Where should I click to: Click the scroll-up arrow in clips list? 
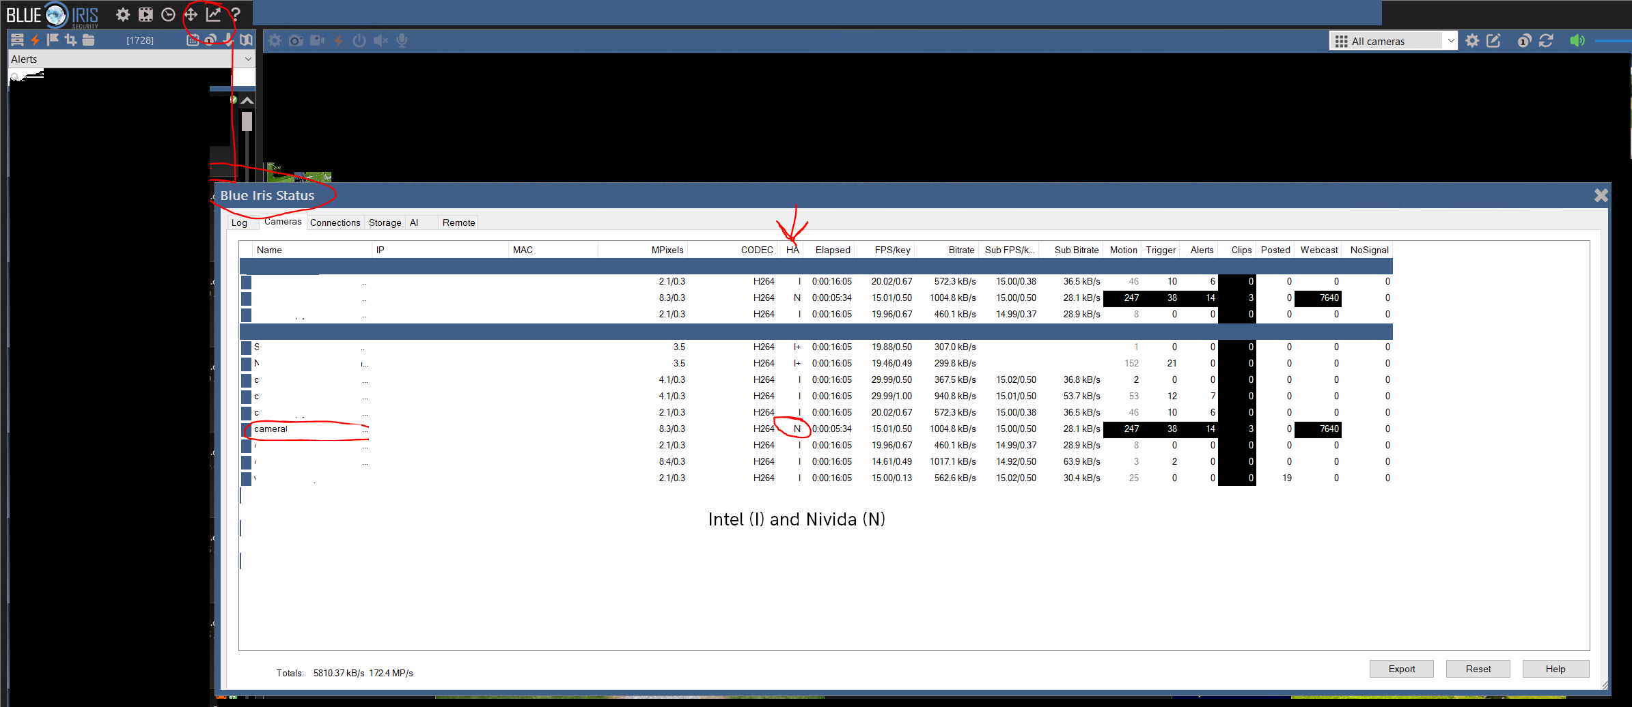[x=247, y=100]
